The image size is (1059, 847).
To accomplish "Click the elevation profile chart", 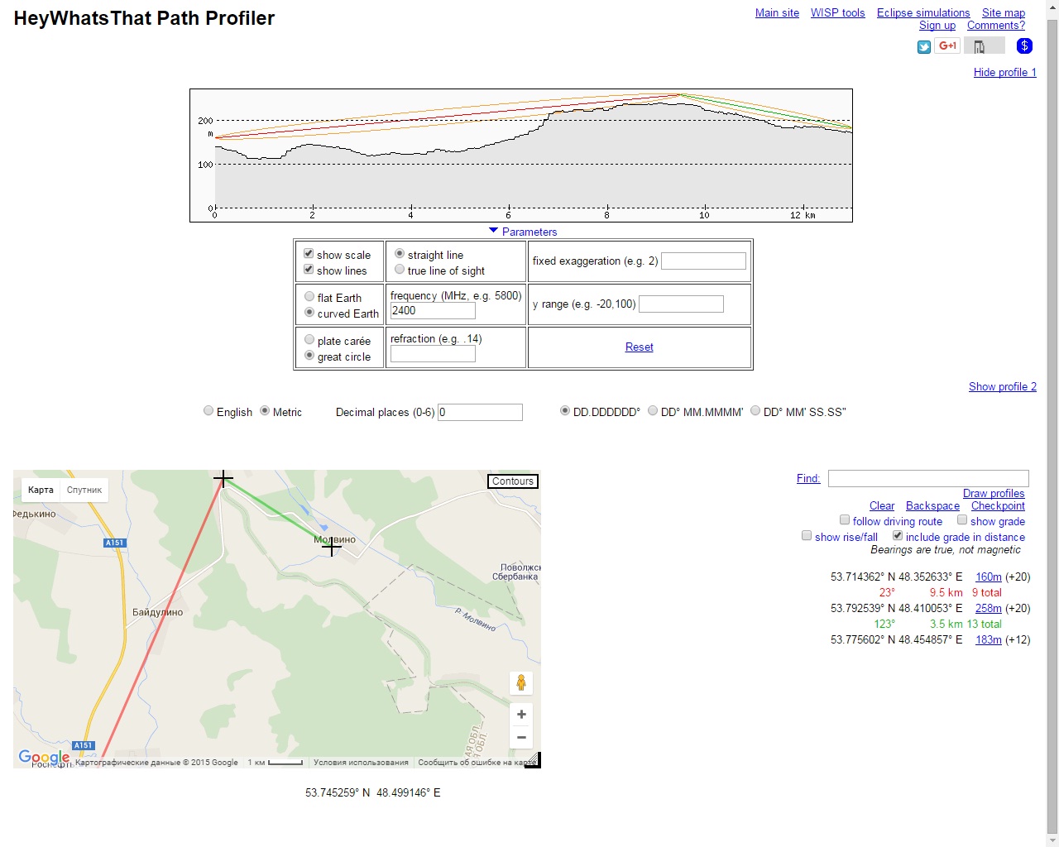I will tap(521, 156).
